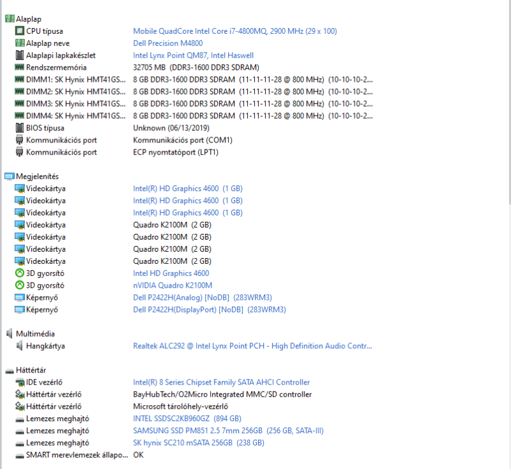Click the DIMM1 memory module icon
This screenshot has height=469, width=511.
pyautogui.click(x=20, y=79)
